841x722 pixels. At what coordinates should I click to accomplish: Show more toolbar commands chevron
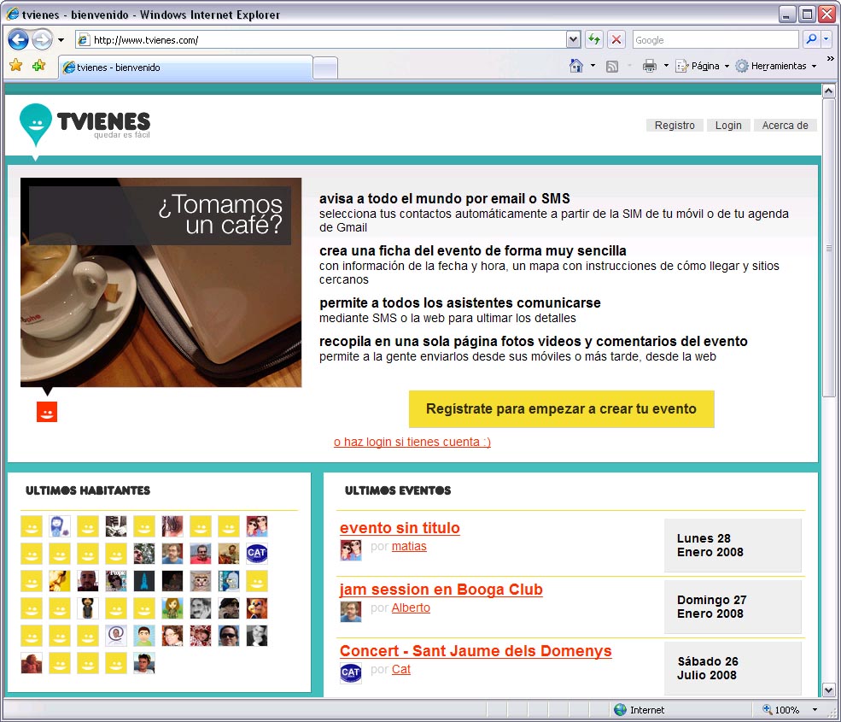coord(830,58)
